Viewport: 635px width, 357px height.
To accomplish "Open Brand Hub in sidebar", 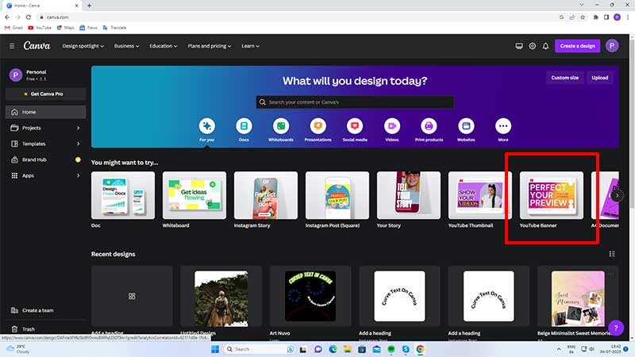I will tap(45, 160).
